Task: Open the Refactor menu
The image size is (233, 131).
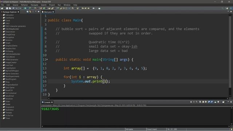Action: [x=24, y=5]
